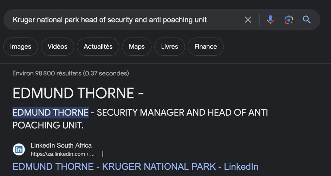Image resolution: width=331 pixels, height=176 pixels.
Task: Open the Finance filter tab
Action: click(x=206, y=47)
